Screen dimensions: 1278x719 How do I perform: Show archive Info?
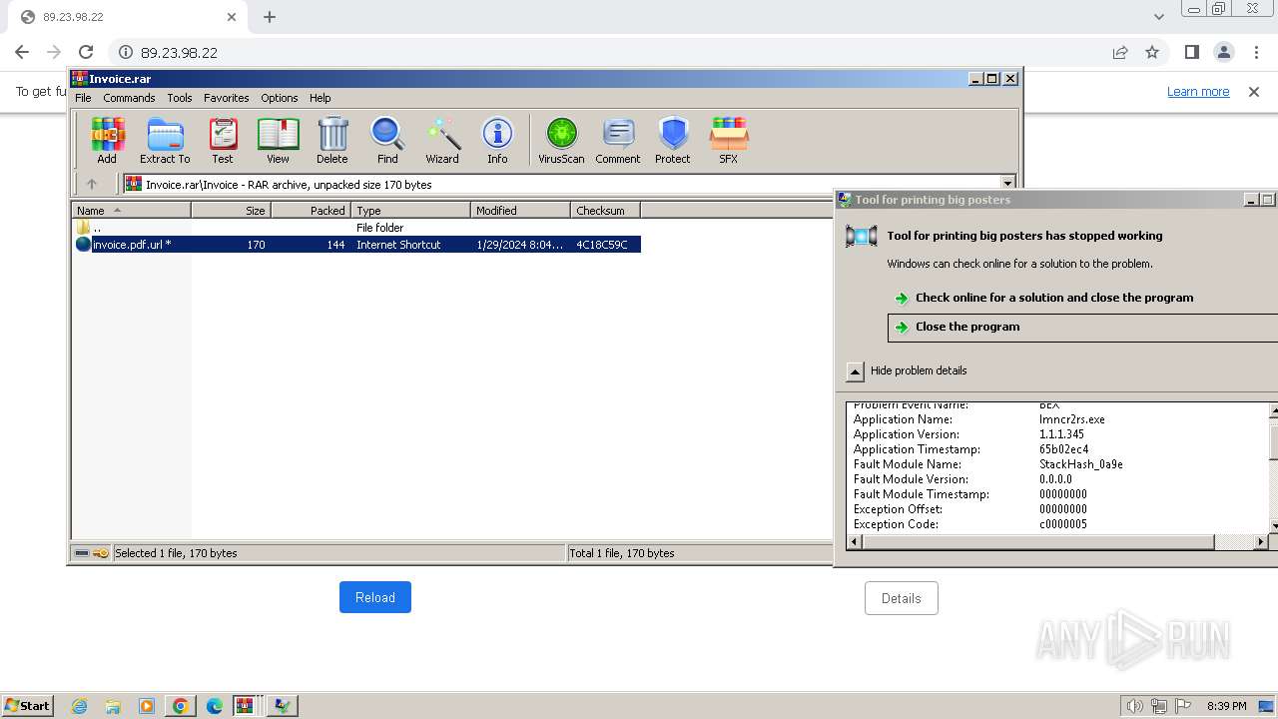point(497,140)
